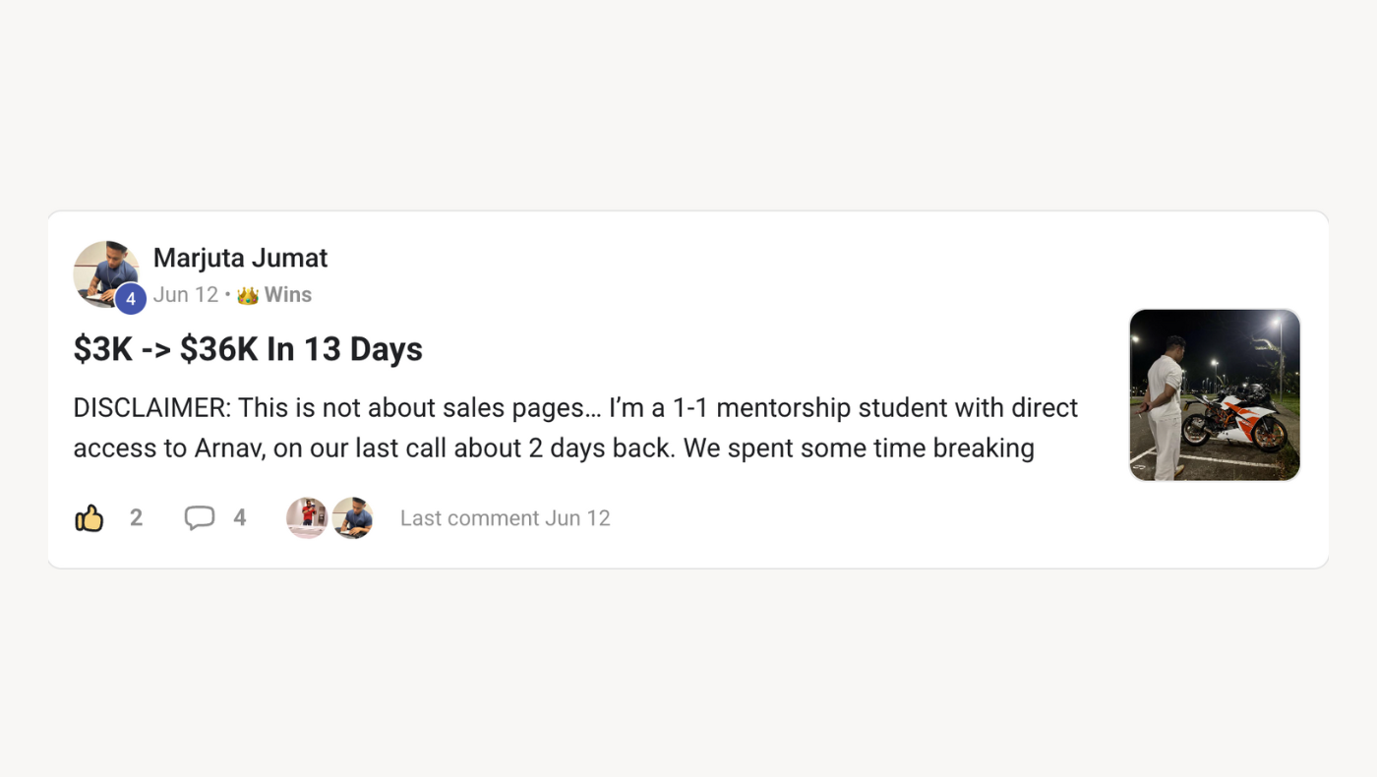Open Marjuta Jumat's profile picture
Viewport: 1377px width, 777px height.
(x=101, y=269)
